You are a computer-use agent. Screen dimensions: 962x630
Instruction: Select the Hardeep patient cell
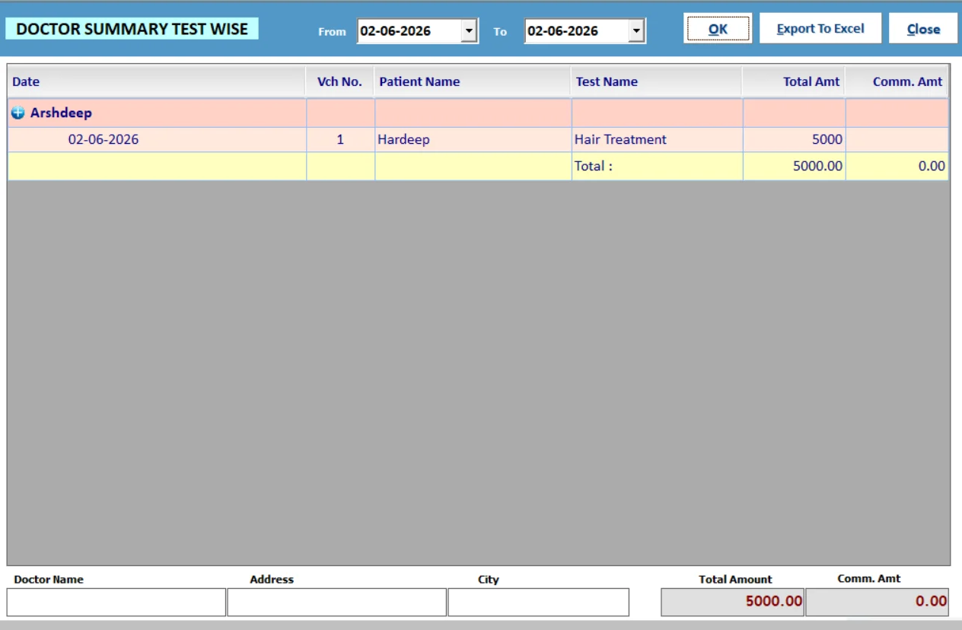473,139
